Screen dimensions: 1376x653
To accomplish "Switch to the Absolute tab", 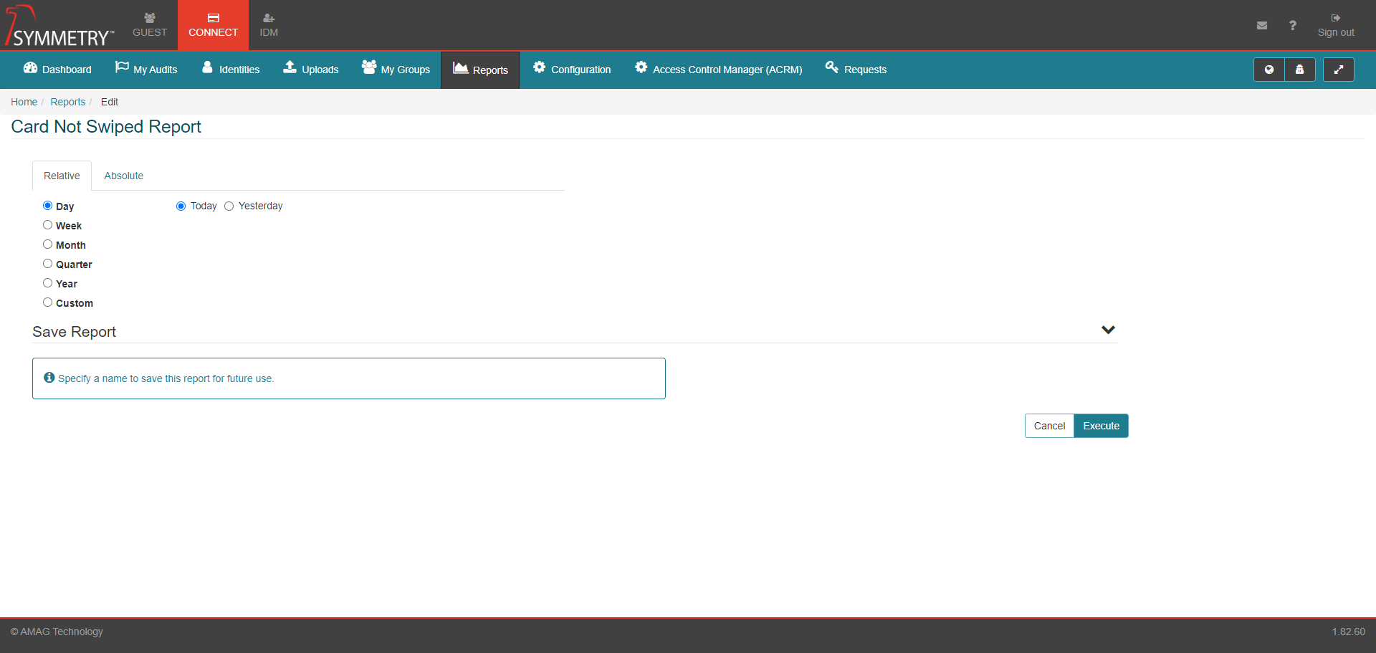I will 123,176.
